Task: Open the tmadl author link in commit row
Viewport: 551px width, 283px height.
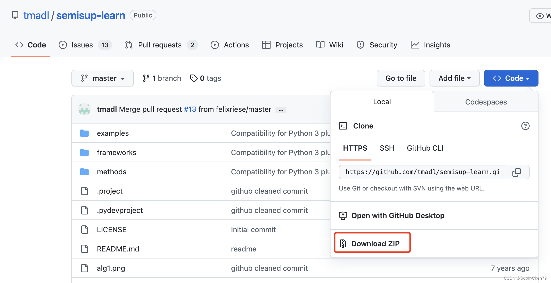Action: [107, 109]
